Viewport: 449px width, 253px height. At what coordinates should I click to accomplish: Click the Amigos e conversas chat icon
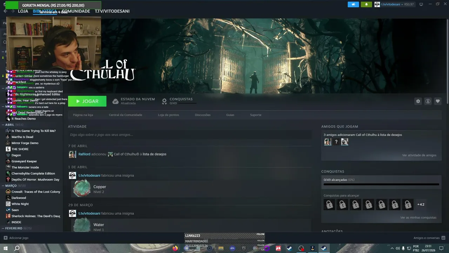click(443, 238)
